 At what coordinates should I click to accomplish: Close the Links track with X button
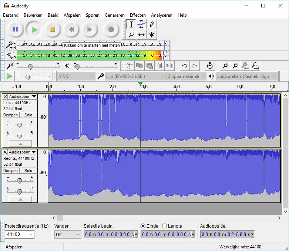(5, 96)
